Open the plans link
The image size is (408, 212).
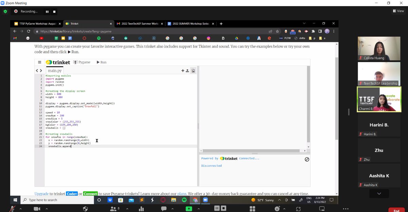[x=182, y=194]
